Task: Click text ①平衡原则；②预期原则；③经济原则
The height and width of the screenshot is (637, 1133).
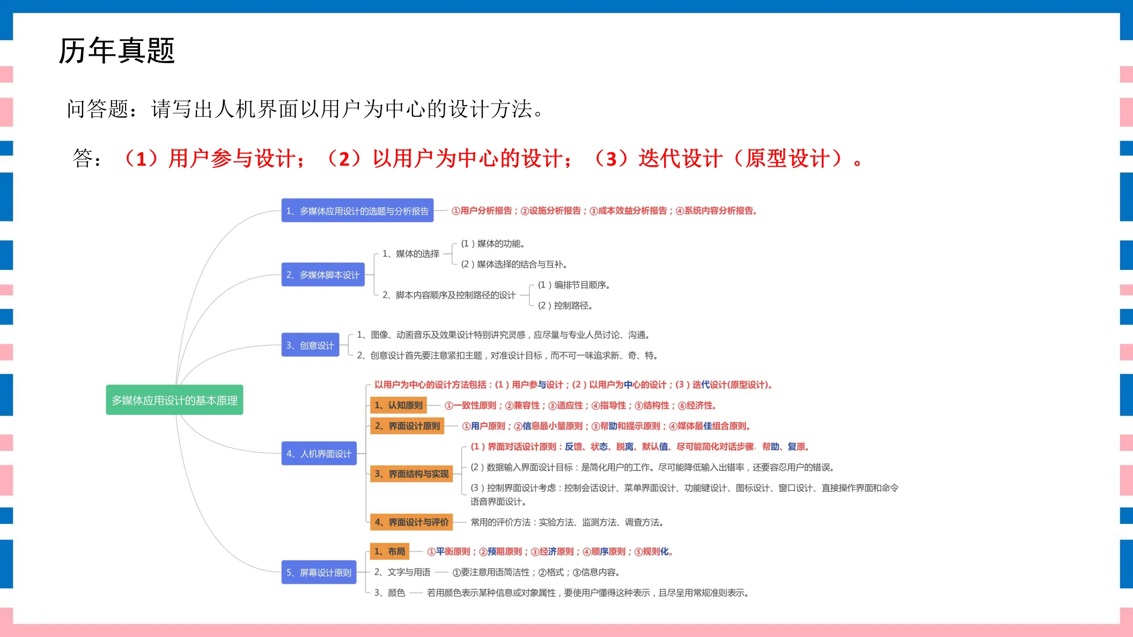Action: (x=550, y=551)
